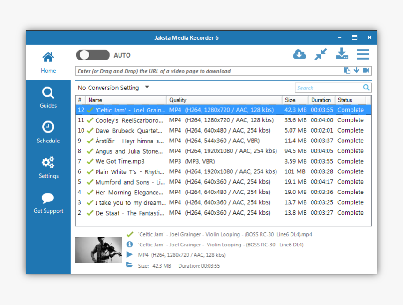Click the play icon in details panel
Screen dimensions: 403x305
click(x=129, y=255)
